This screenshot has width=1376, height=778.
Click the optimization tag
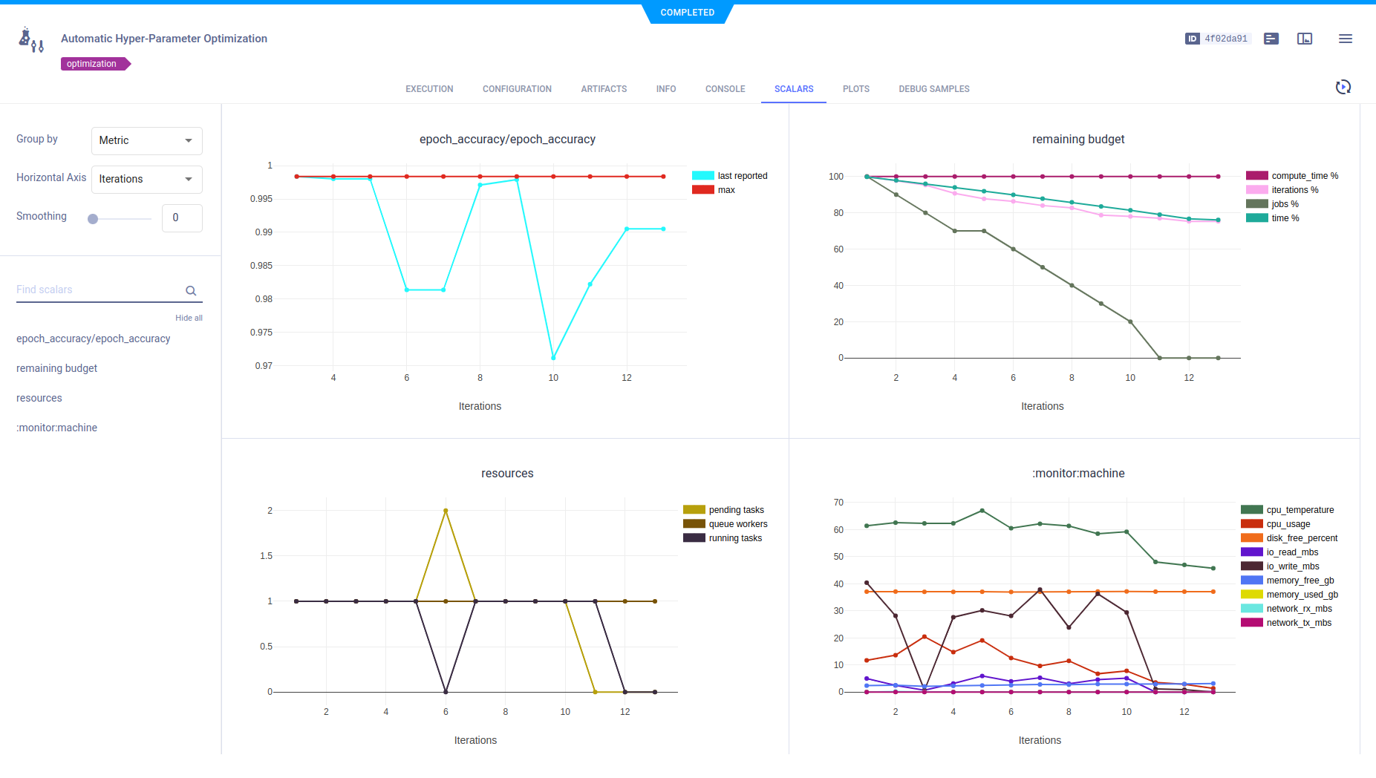95,64
